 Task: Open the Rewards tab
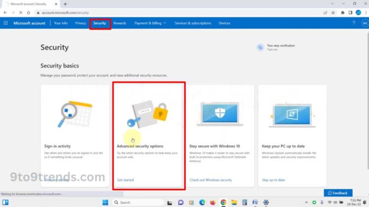[x=120, y=23]
